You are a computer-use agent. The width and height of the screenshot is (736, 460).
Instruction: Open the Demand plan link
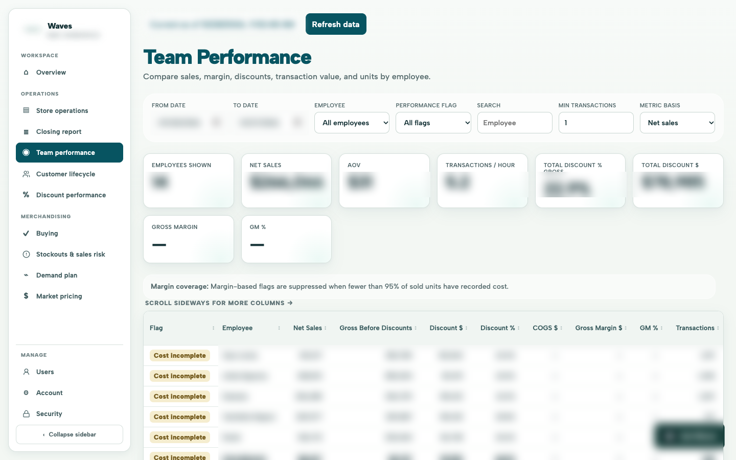tap(70, 275)
